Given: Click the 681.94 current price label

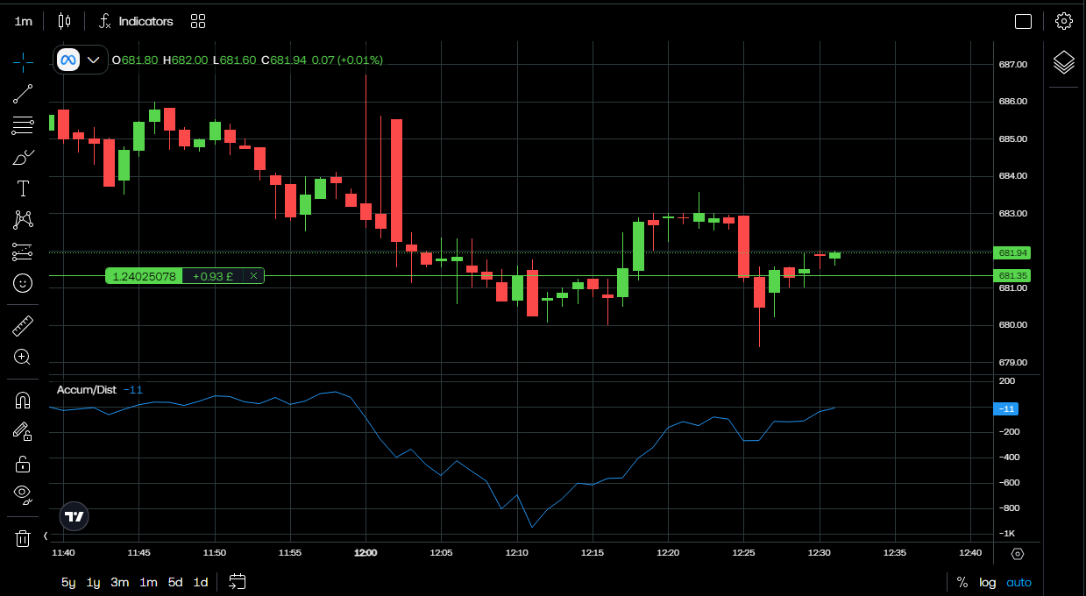Looking at the screenshot, I should (1012, 252).
